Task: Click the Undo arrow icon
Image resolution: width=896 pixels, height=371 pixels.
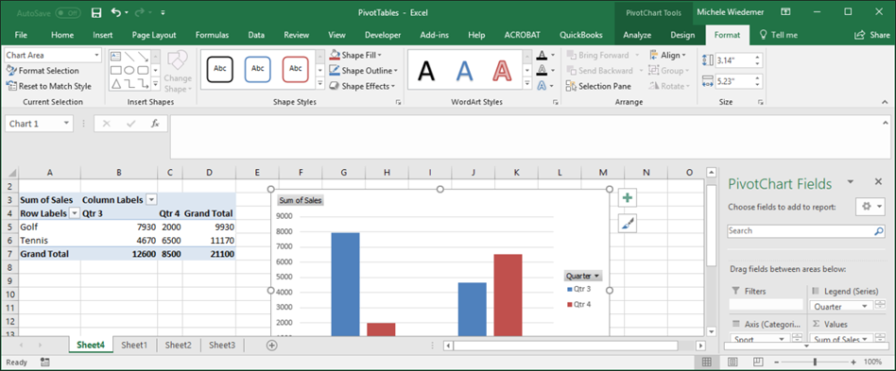Action: [x=115, y=12]
